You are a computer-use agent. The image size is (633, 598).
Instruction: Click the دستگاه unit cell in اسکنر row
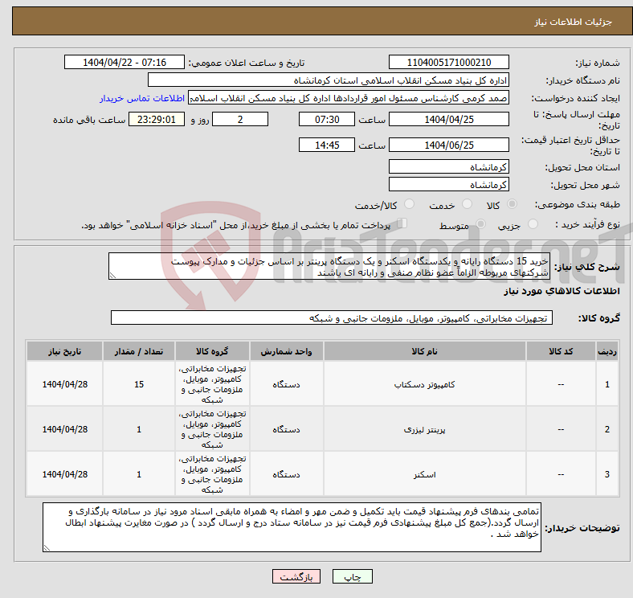click(286, 474)
